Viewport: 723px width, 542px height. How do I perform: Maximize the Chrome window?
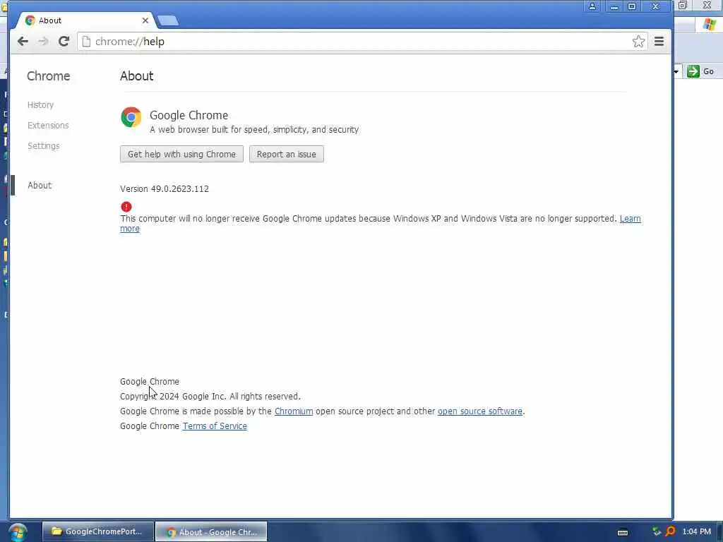[632, 6]
